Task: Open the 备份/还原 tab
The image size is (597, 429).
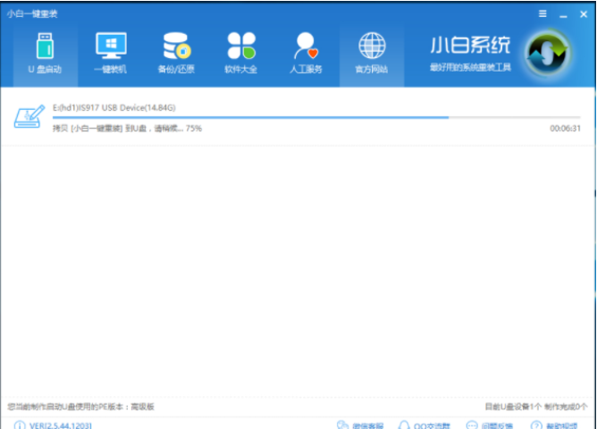Action: [176, 54]
